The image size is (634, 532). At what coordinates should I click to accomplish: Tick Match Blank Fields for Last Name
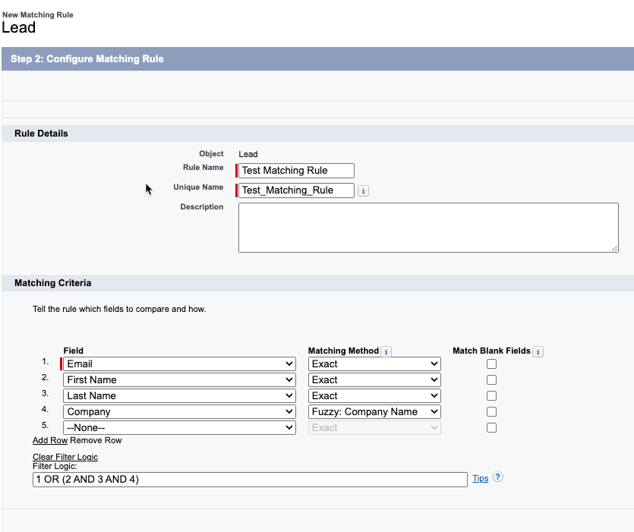[491, 395]
